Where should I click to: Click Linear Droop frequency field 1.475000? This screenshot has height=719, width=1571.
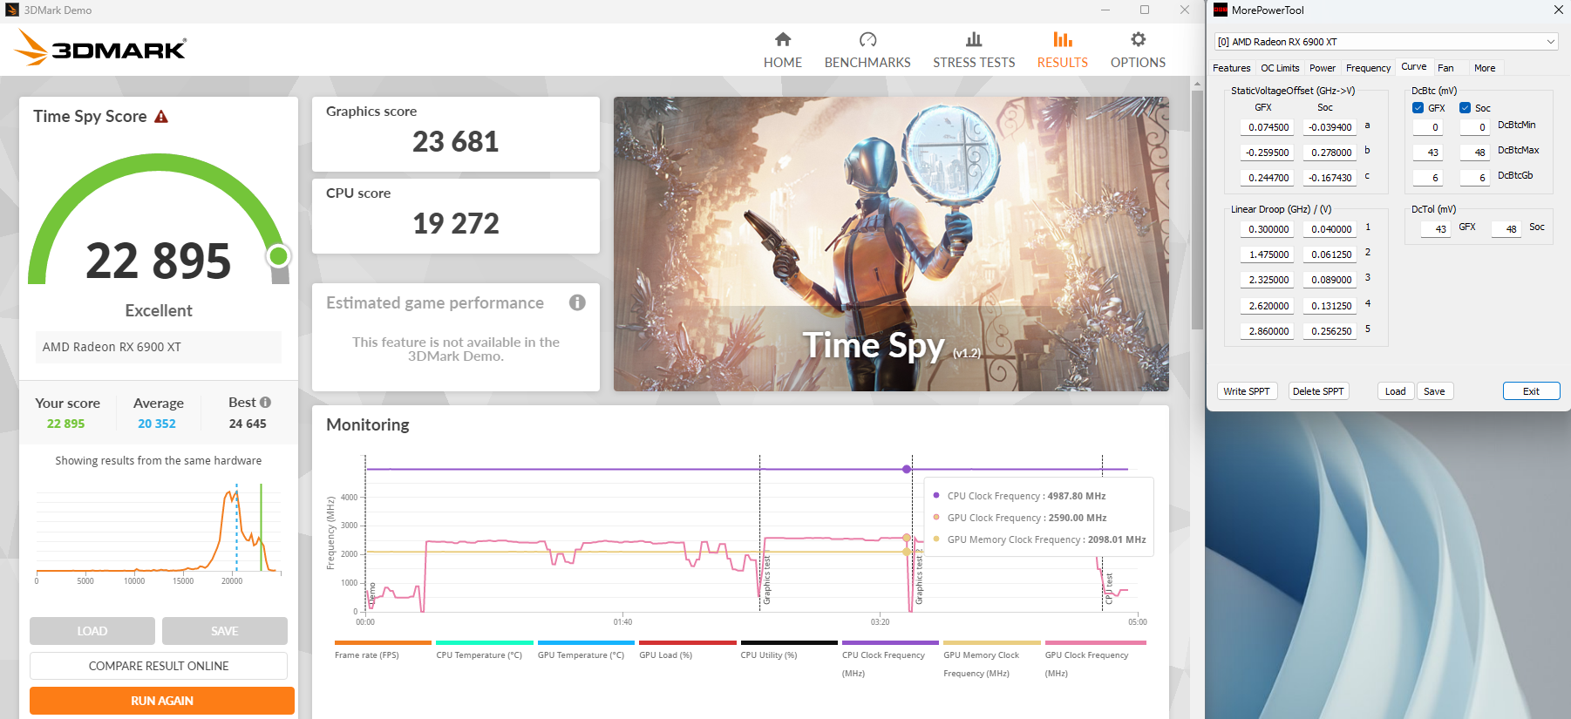[x=1267, y=254]
